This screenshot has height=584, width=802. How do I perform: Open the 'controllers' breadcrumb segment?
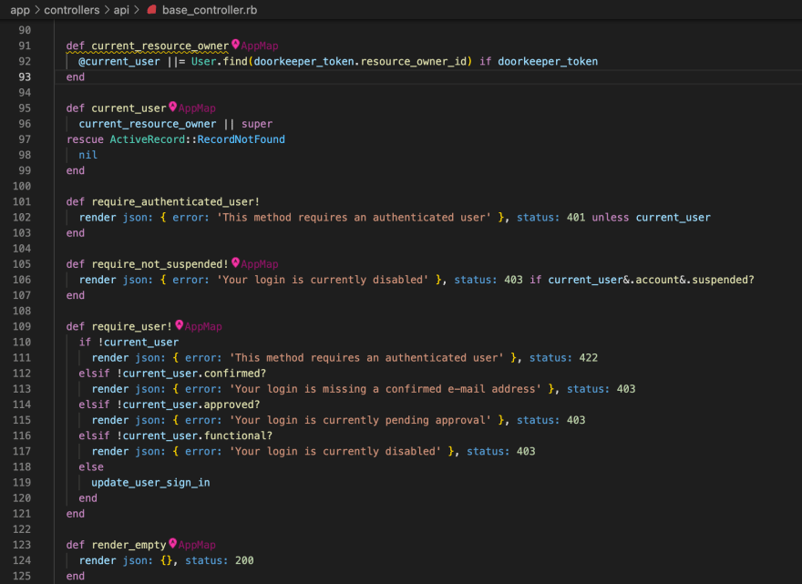[72, 10]
